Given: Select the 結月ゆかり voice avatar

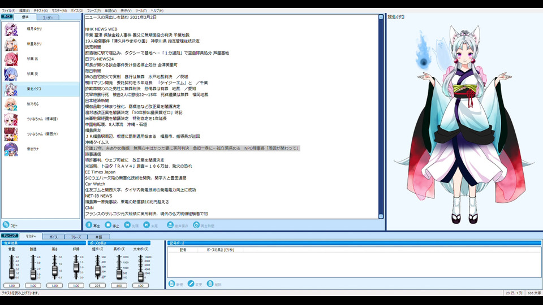Looking at the screenshot, I should coord(11,29).
